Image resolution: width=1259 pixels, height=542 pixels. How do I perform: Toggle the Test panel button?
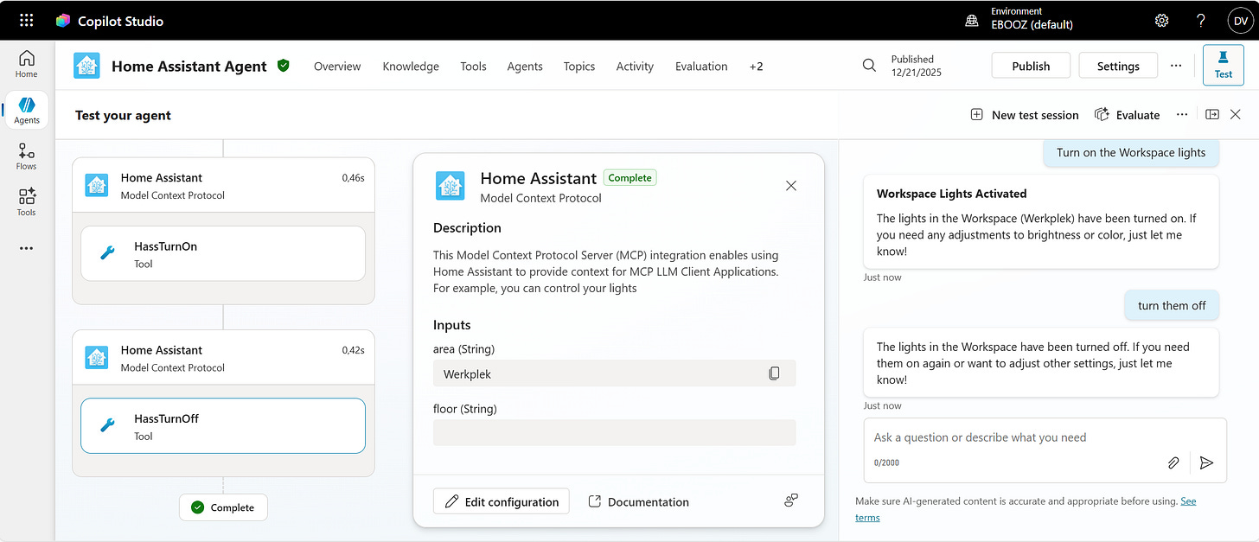coord(1224,66)
